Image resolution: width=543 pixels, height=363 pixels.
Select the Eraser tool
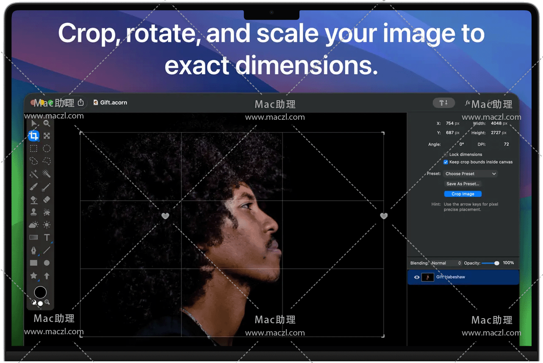click(47, 199)
